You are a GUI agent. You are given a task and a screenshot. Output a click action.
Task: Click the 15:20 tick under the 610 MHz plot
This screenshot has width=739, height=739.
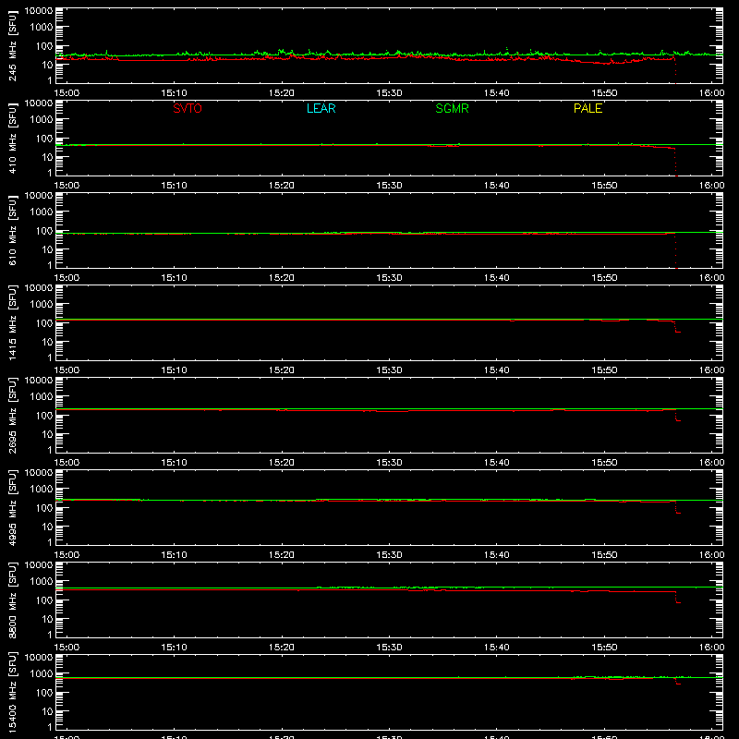click(282, 278)
